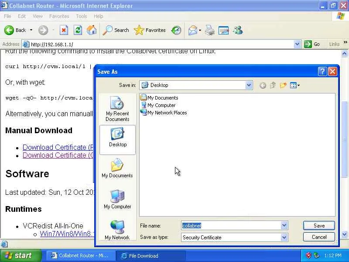Screen dimensions: 349x262
Task: Open the Favorites star in IE toolbar
Action: tap(150, 30)
